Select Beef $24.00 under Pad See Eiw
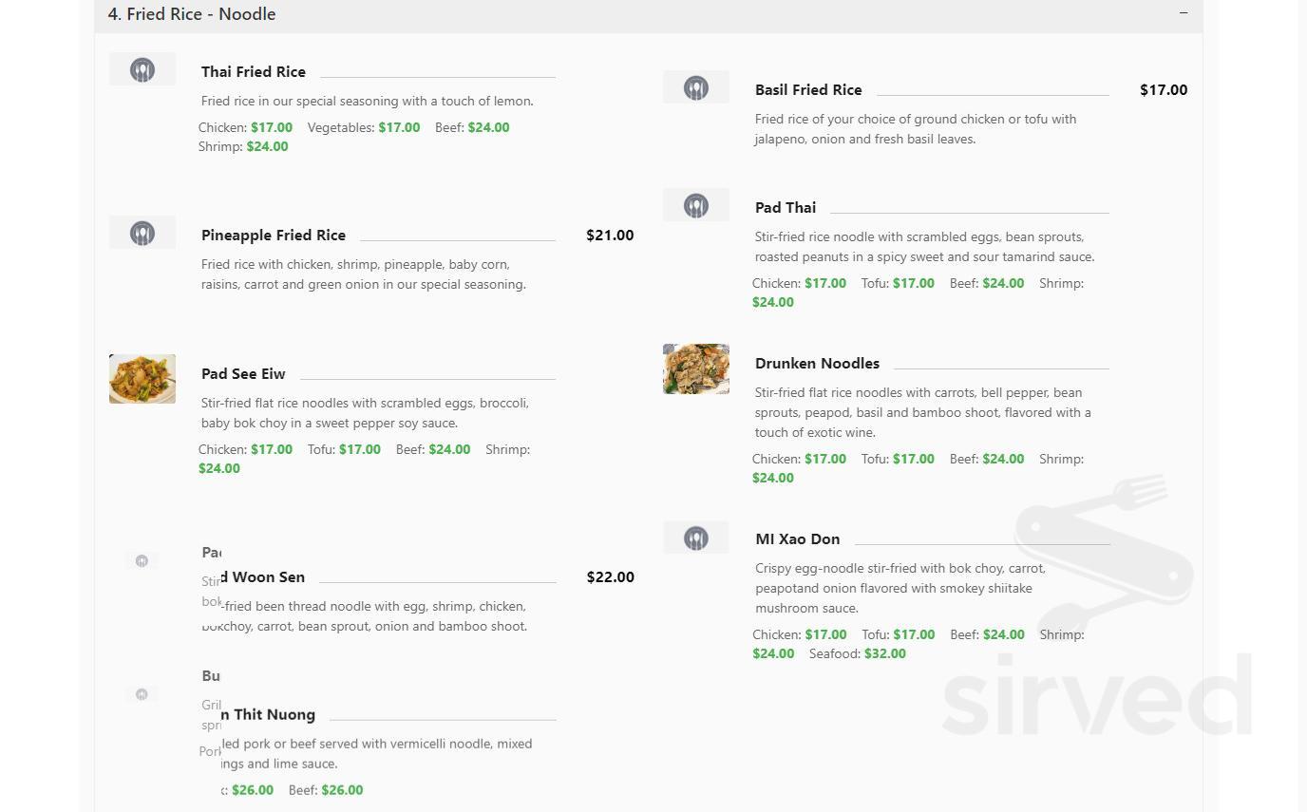Viewport: 1307px width, 812px height. [449, 449]
